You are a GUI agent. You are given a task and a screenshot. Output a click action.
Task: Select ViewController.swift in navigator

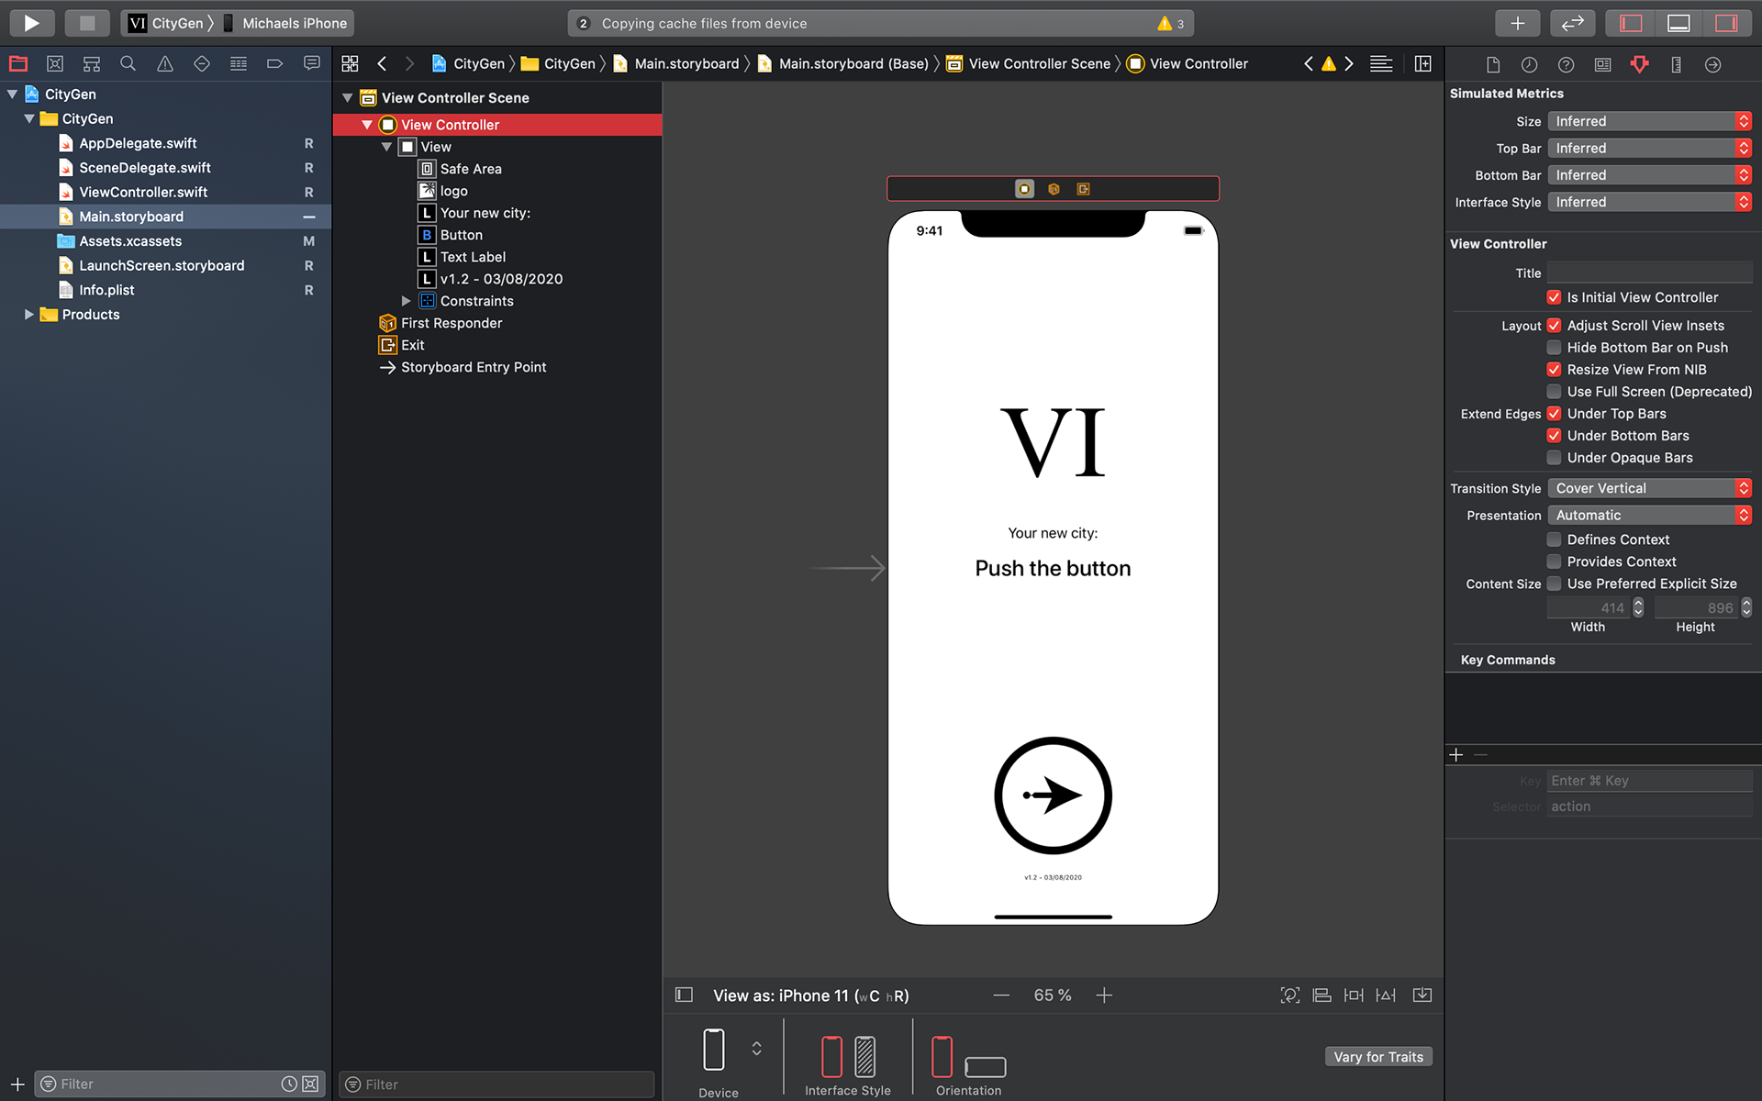click(x=143, y=192)
